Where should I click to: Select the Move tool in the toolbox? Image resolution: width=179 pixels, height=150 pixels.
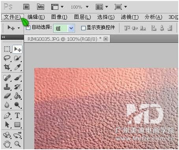tap(17, 49)
